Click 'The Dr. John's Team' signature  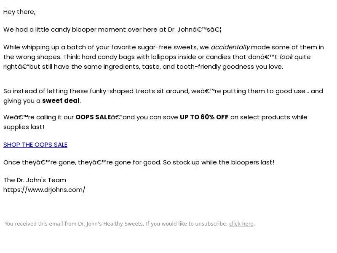[x=35, y=180]
